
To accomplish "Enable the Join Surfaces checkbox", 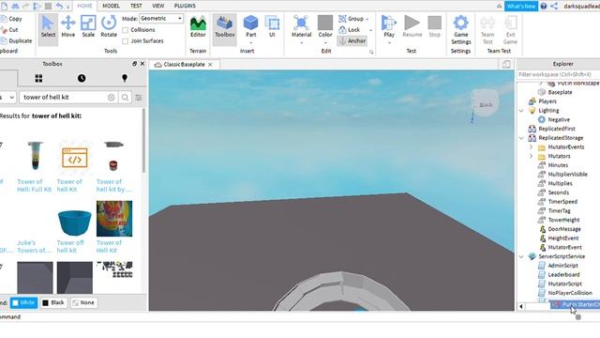I will (x=125, y=41).
